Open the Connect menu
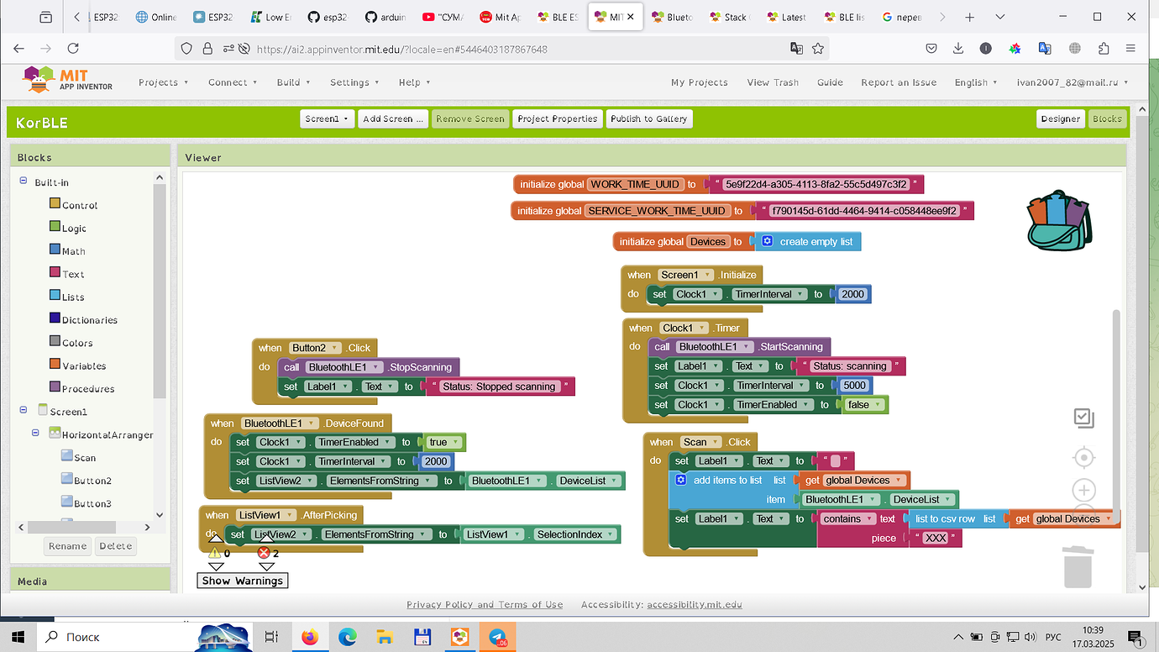Image resolution: width=1159 pixels, height=652 pixels. (x=233, y=82)
